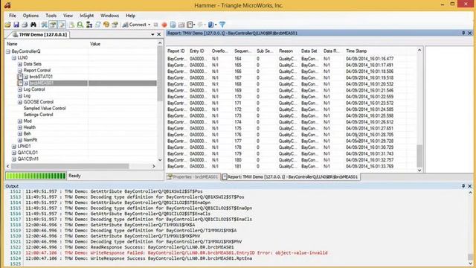Open the File menu
476x268 pixels.
point(13,16)
